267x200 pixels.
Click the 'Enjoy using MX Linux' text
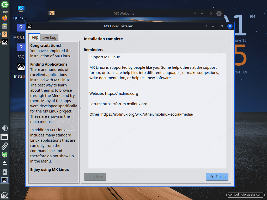click(x=50, y=170)
